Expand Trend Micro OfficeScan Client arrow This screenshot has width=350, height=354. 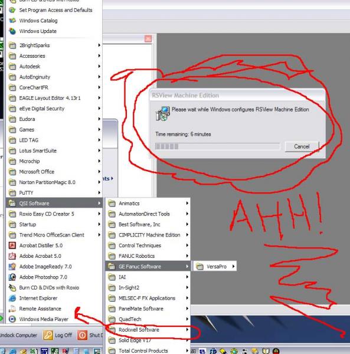(99, 235)
